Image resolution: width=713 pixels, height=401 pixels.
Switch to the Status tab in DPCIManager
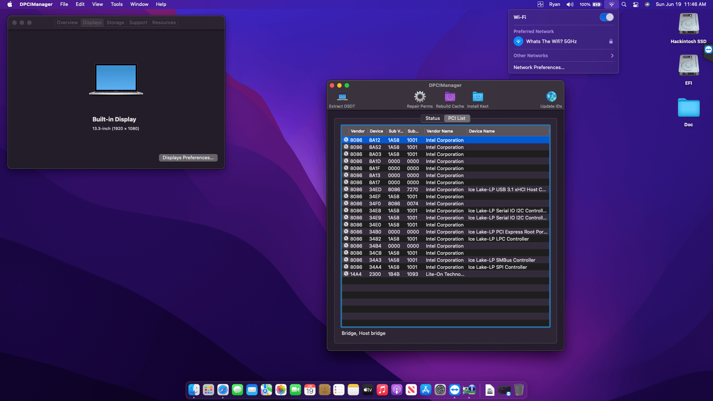[x=433, y=118]
